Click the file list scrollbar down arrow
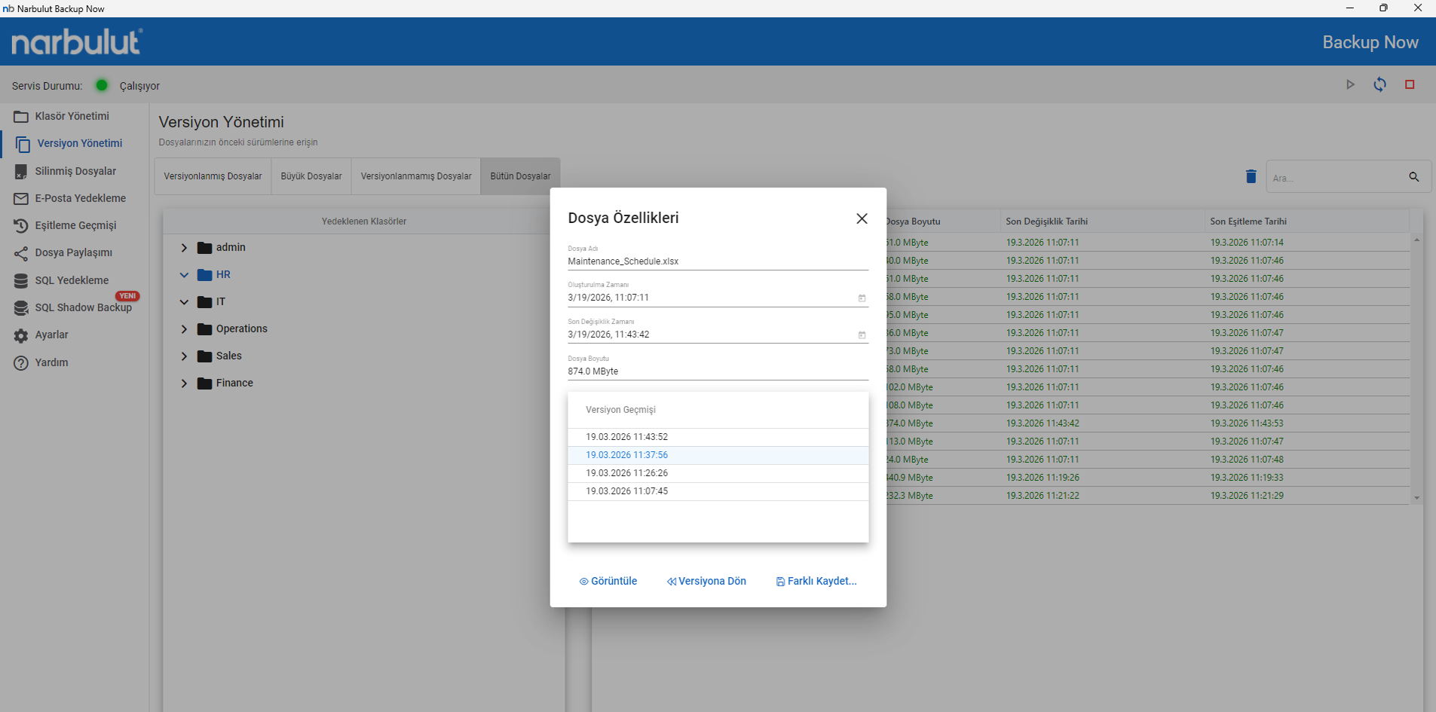The height and width of the screenshot is (712, 1436). tap(1416, 498)
